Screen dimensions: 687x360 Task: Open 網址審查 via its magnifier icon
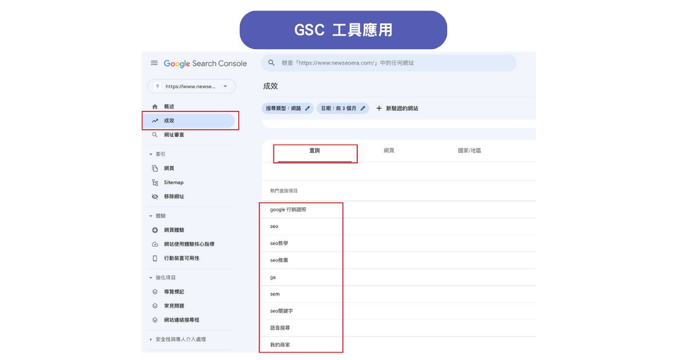pos(155,135)
